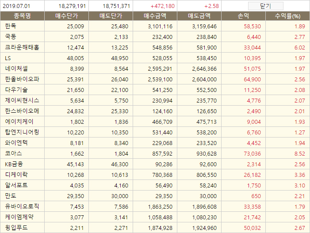Click 한스바이오메 buy price 24,832
The height and width of the screenshot is (233, 310).
(x=75, y=111)
